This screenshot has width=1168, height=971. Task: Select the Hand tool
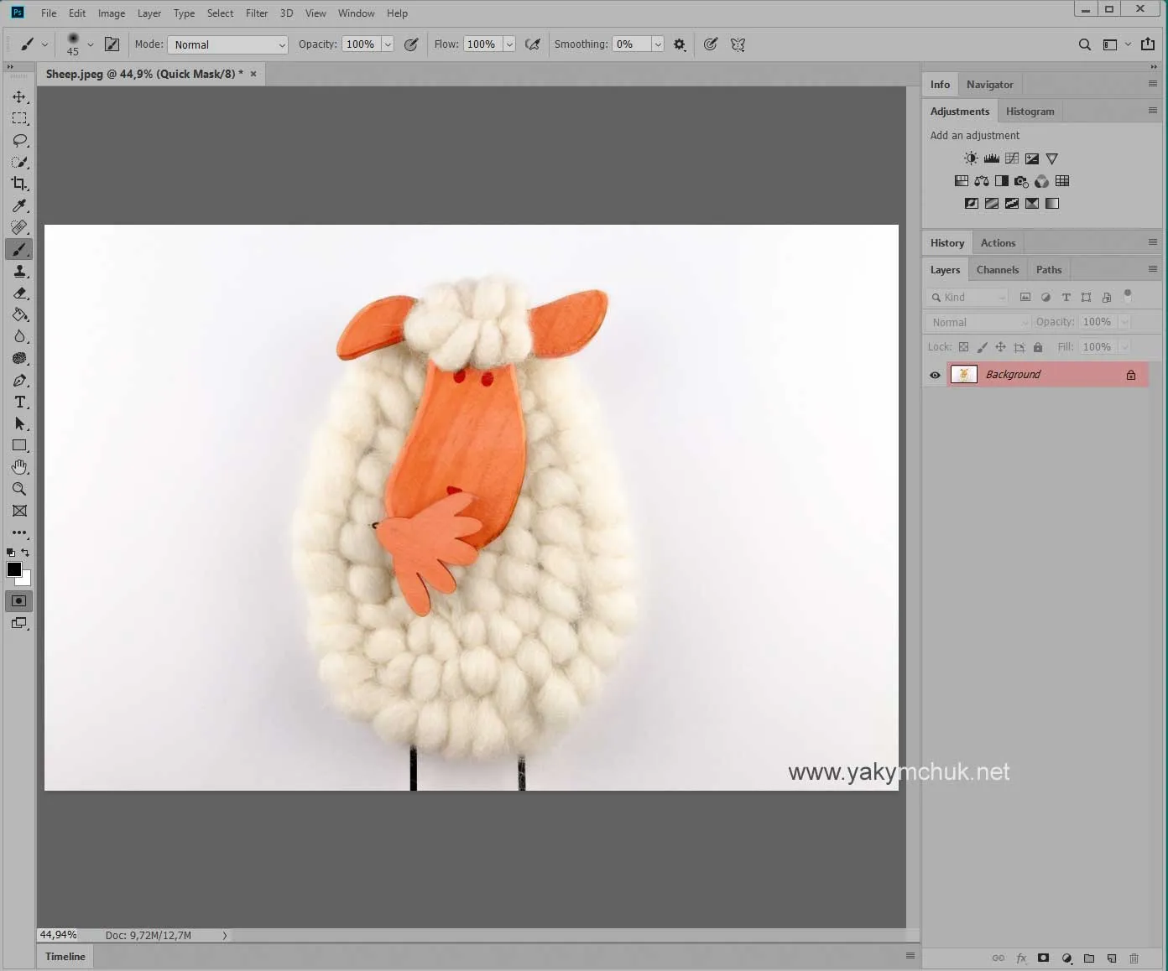click(x=19, y=467)
